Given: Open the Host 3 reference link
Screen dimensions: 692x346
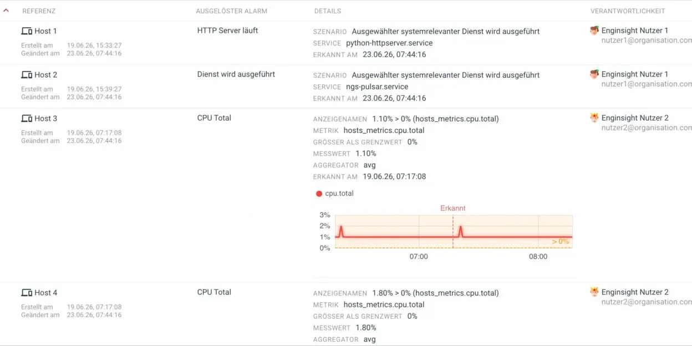Looking at the screenshot, I should [45, 119].
